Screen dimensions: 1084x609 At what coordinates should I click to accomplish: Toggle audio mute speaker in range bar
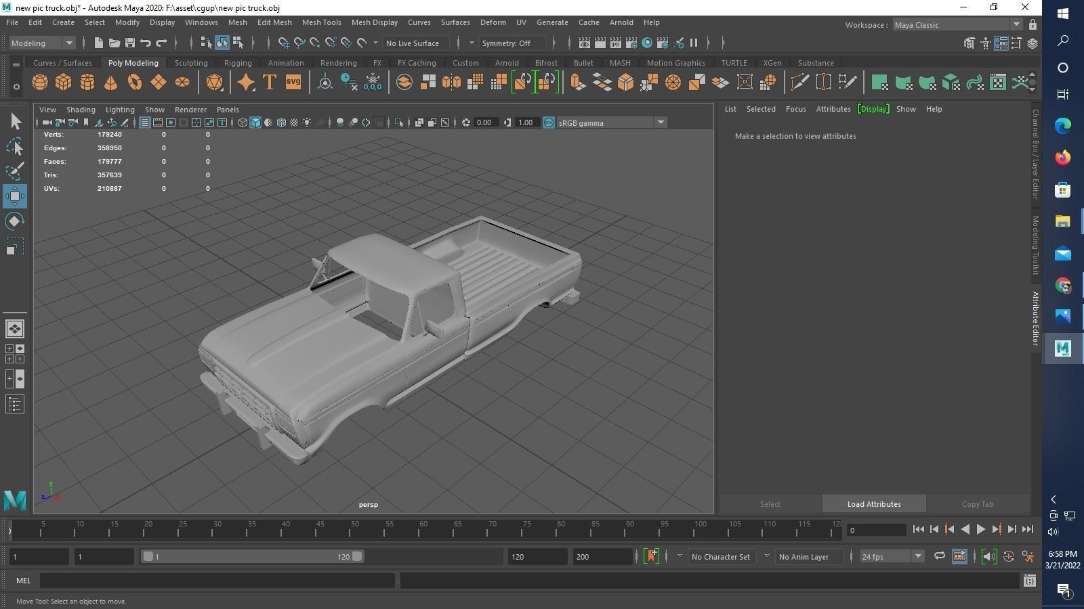click(989, 556)
